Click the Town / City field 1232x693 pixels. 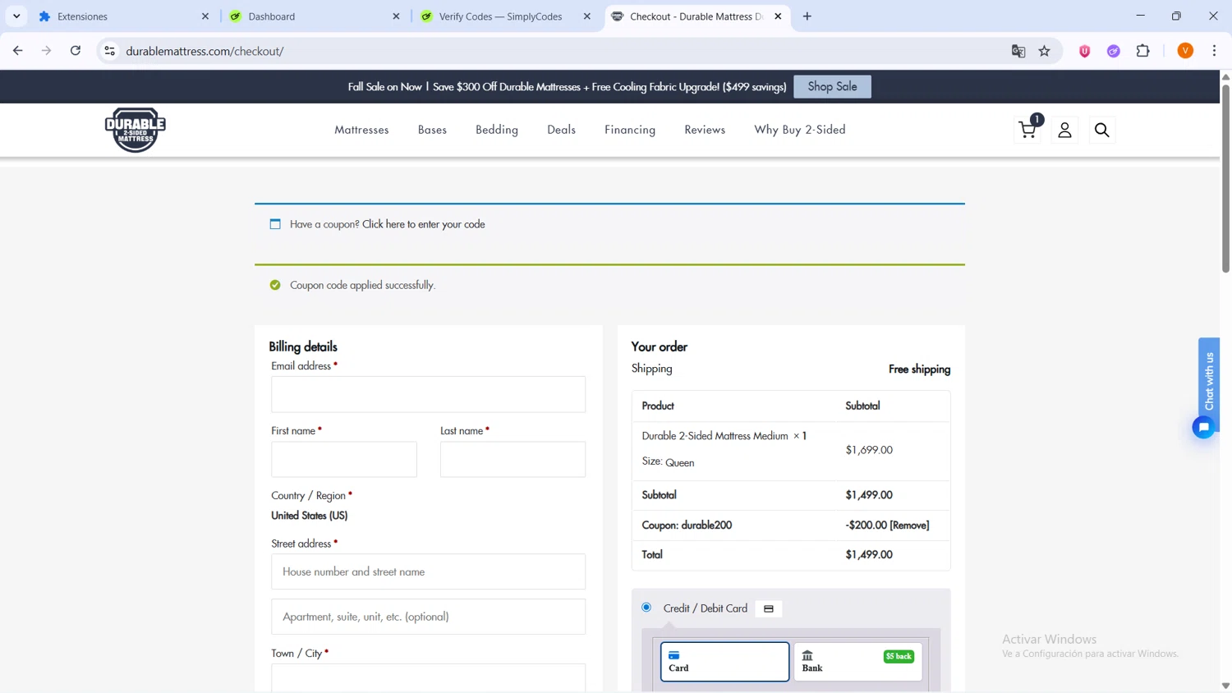(x=428, y=678)
